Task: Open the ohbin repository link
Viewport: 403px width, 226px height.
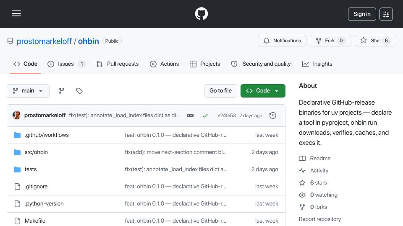Action: click(x=89, y=41)
